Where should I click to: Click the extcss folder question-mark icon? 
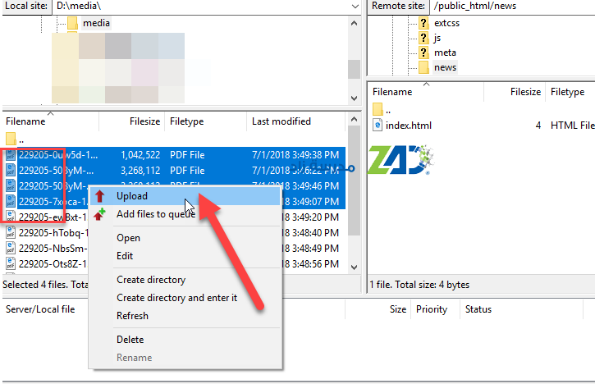point(423,23)
